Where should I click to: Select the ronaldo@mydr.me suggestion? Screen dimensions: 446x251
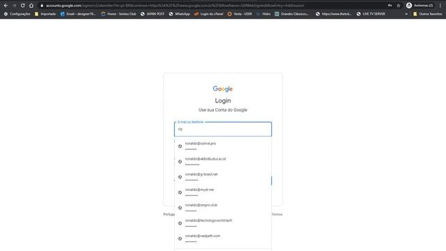[x=223, y=192]
